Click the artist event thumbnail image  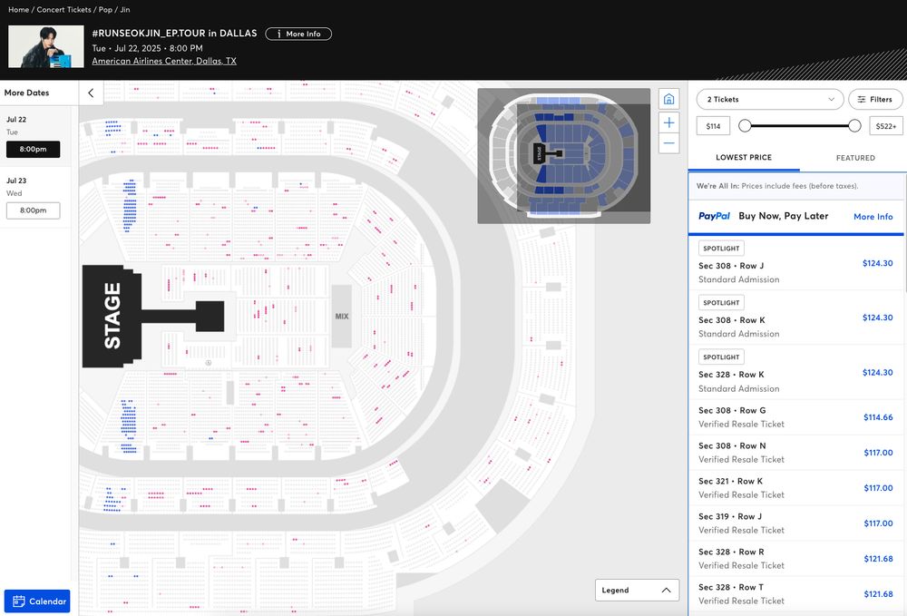pos(45,47)
